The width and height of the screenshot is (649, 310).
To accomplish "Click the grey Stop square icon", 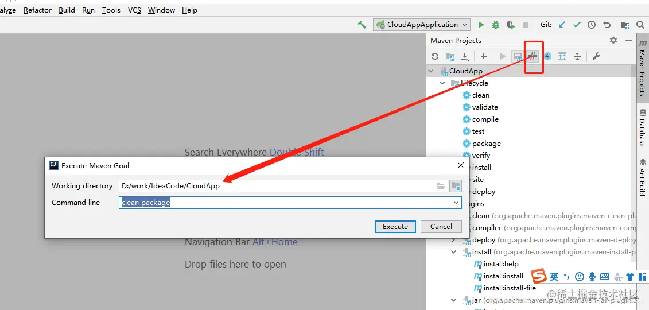I will click(x=526, y=25).
